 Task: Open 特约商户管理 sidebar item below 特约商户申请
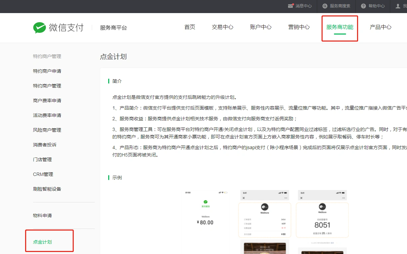(x=47, y=86)
